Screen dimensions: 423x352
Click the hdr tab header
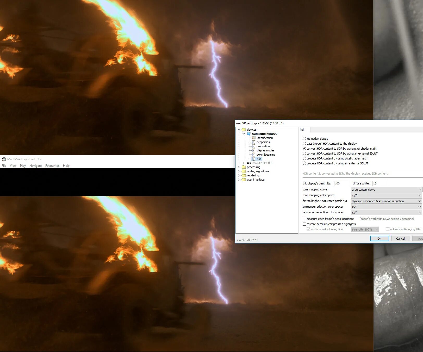pos(304,130)
